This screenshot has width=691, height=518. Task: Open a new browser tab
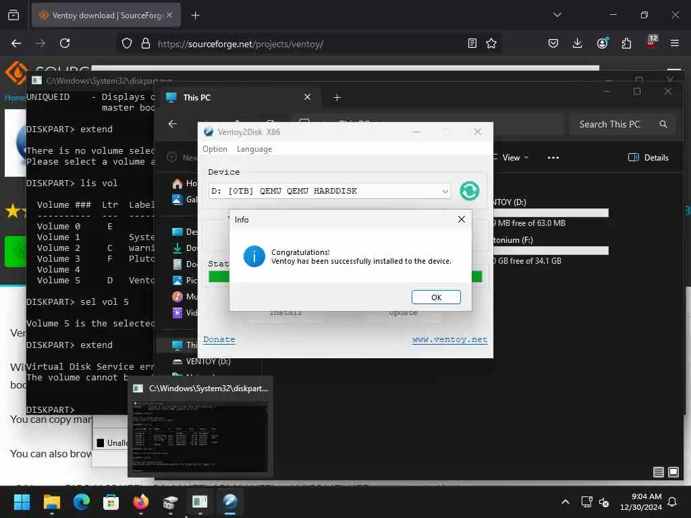pyautogui.click(x=195, y=16)
